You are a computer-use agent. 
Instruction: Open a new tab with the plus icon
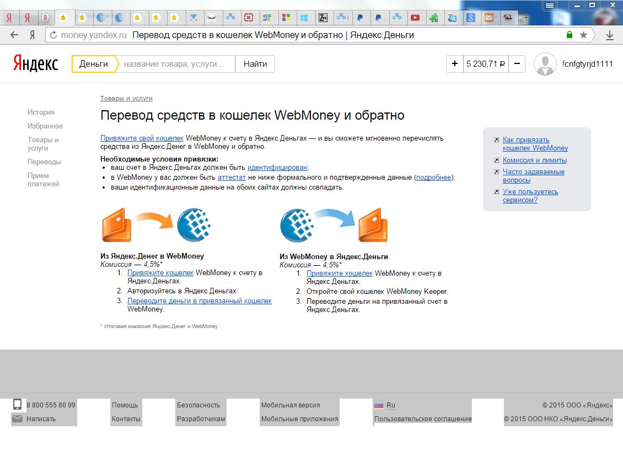(x=525, y=18)
